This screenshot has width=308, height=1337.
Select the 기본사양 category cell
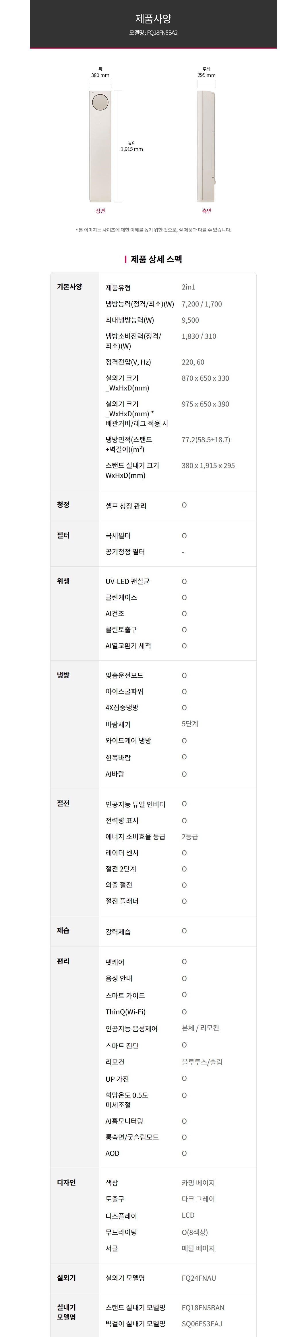(x=75, y=381)
